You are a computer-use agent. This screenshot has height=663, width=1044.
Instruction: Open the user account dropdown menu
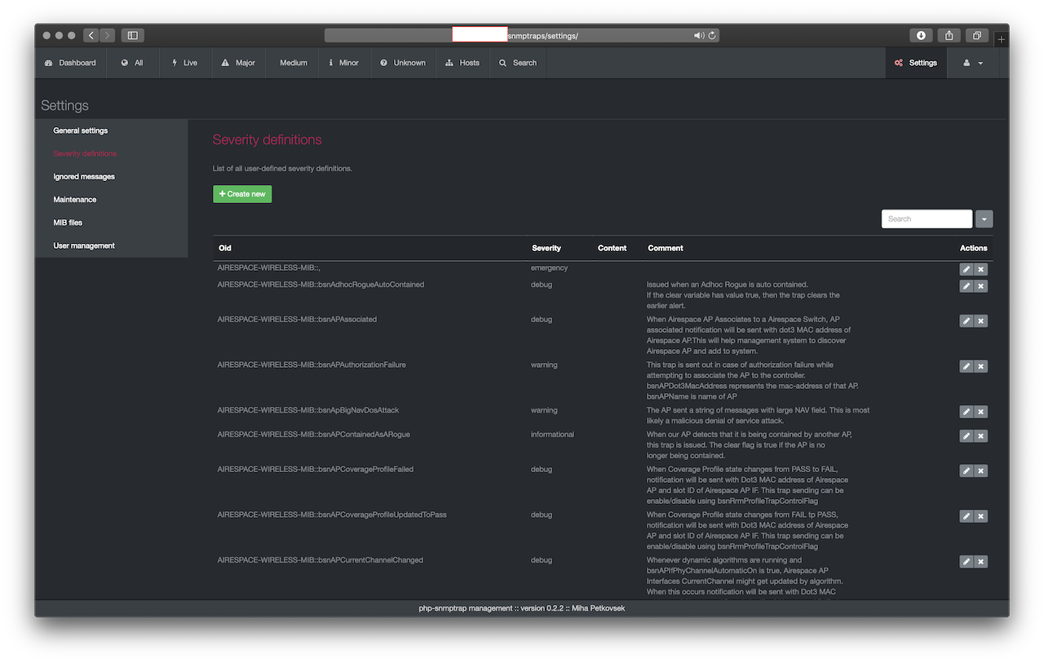973,63
